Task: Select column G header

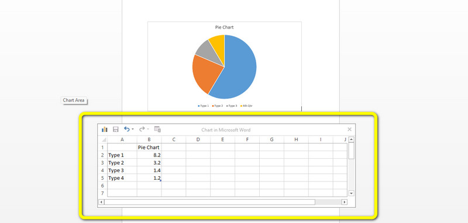Action: [x=271, y=140]
